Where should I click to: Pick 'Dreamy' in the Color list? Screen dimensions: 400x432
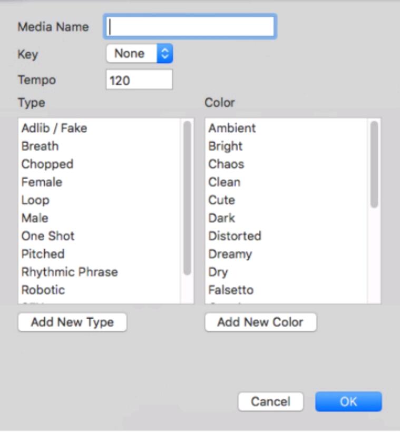click(230, 254)
